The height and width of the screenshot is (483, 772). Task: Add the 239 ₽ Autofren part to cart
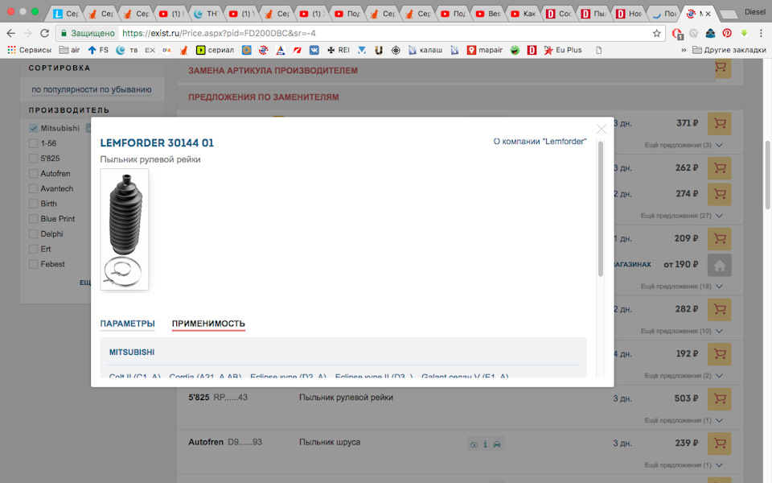[x=719, y=443]
